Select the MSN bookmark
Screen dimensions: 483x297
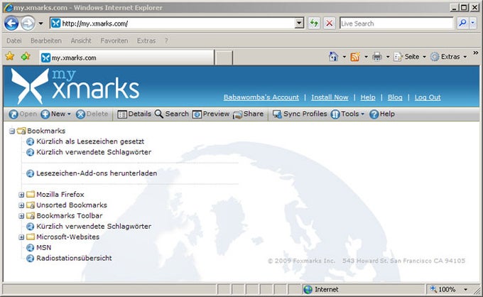pyautogui.click(x=44, y=247)
